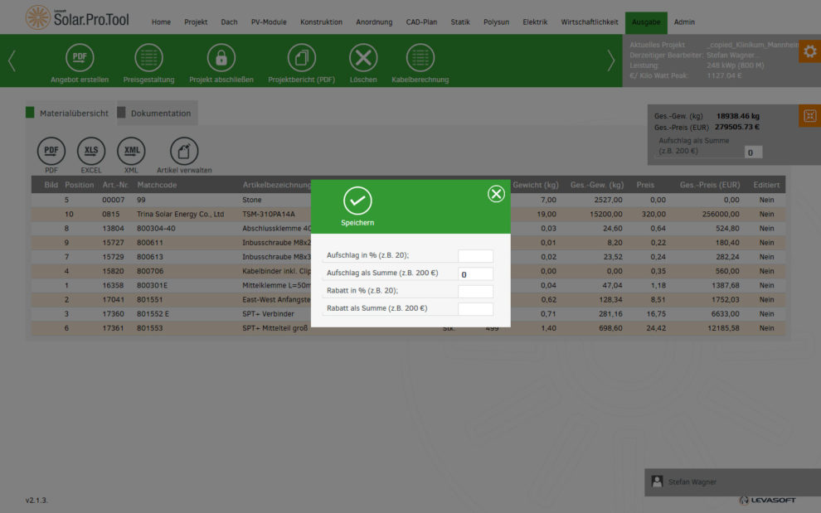This screenshot has height=513, width=821.
Task: Open the PV-Module menu
Action: [x=269, y=22]
